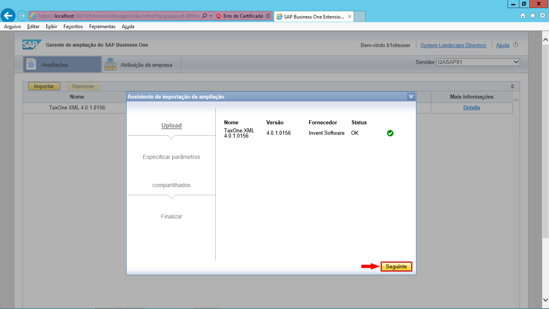The height and width of the screenshot is (309, 549).
Task: Open browser tools gear icon
Action: pos(542,16)
